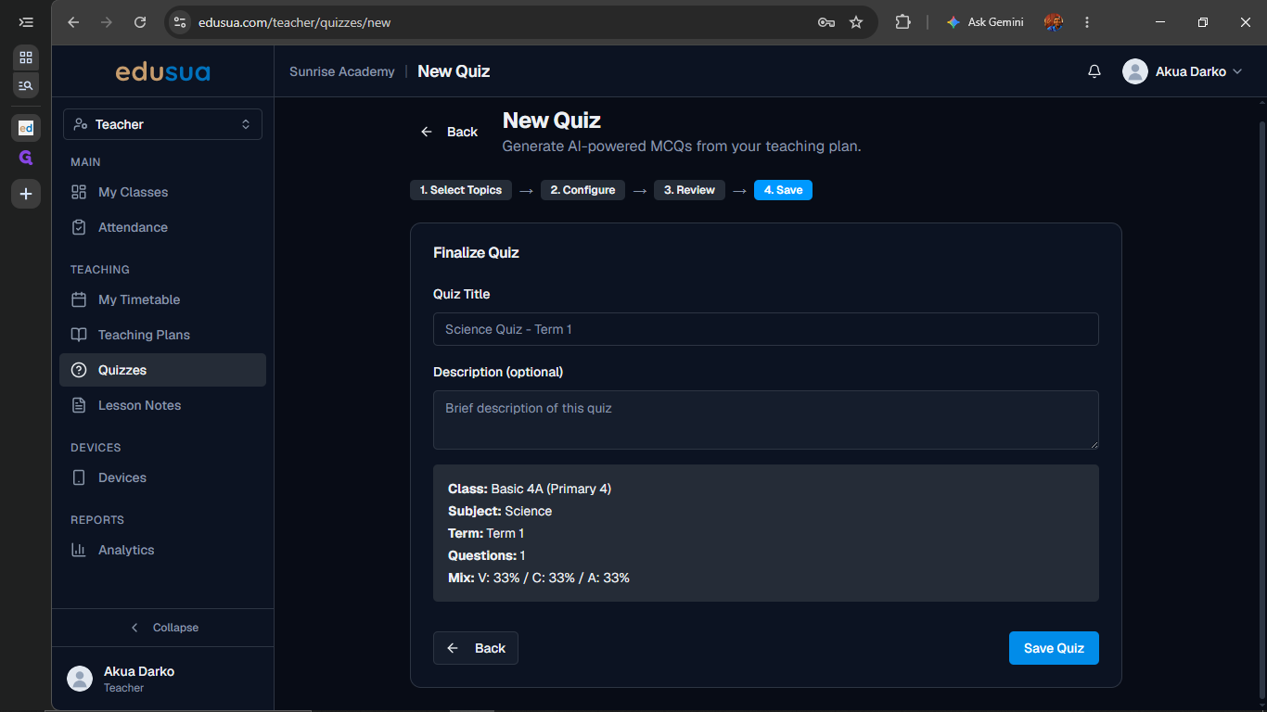Expand the Teacher role dropdown
This screenshot has height=712, width=1267.
(163, 124)
